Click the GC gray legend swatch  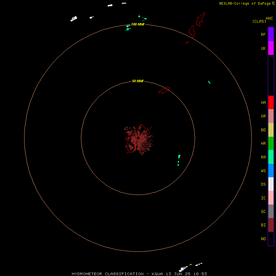pos(271,211)
